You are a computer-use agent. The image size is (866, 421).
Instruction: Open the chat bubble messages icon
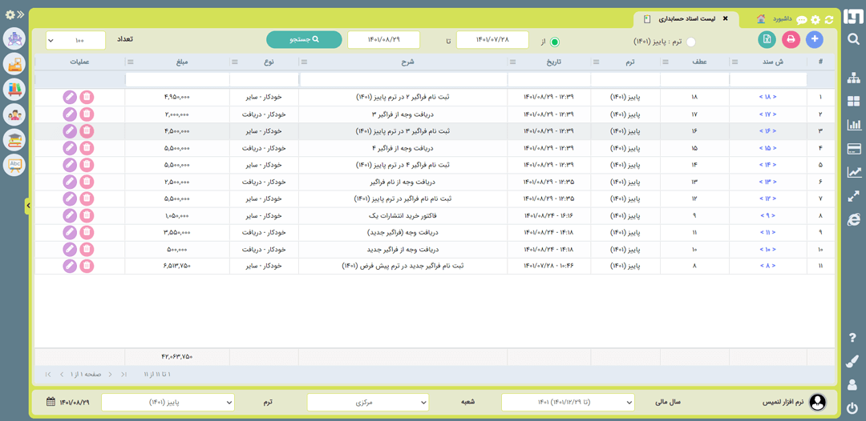coord(801,20)
